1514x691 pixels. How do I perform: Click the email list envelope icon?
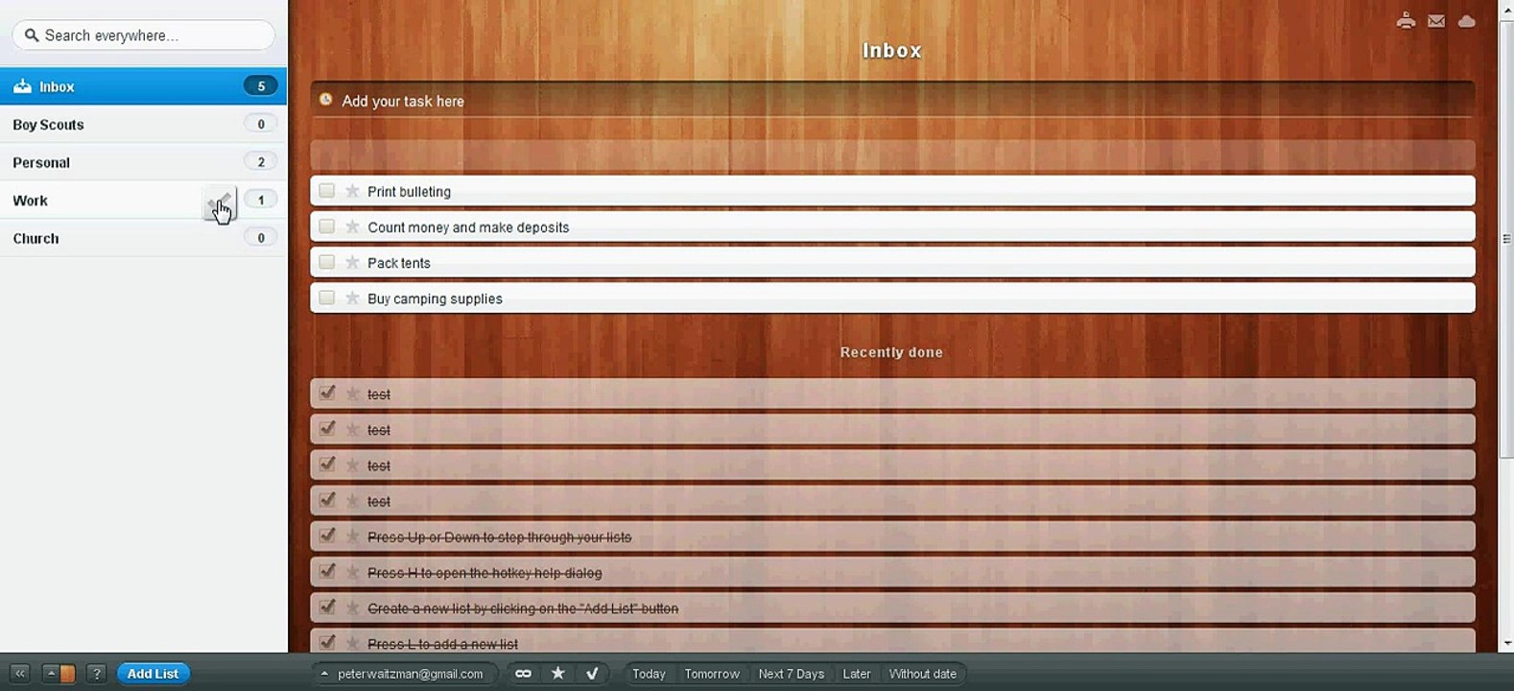pyautogui.click(x=1436, y=21)
